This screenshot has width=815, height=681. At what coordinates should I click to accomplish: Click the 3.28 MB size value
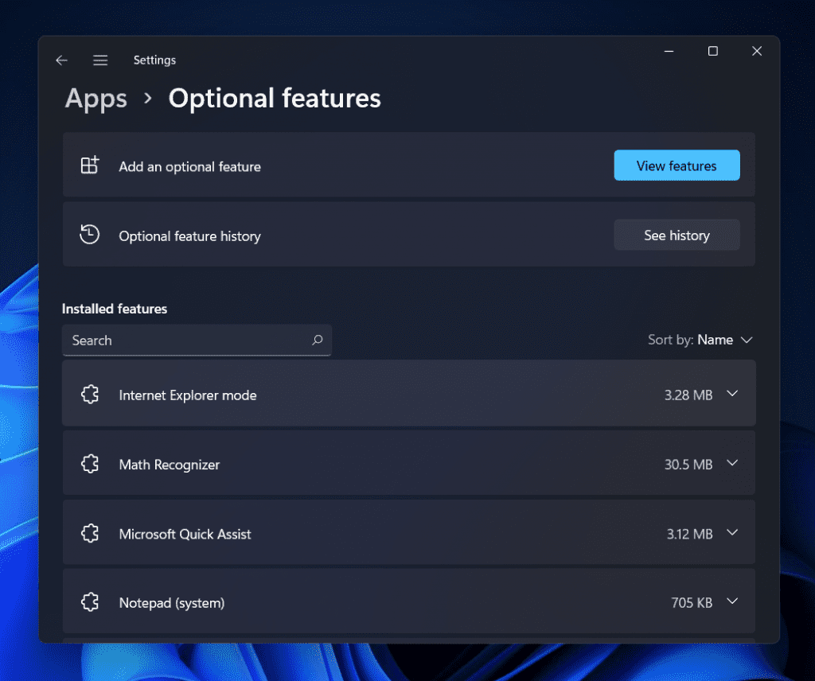pos(688,395)
